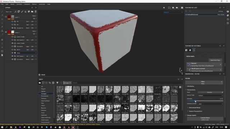Switch shelf to grid view icon
230x129 pixels.
tap(180, 87)
